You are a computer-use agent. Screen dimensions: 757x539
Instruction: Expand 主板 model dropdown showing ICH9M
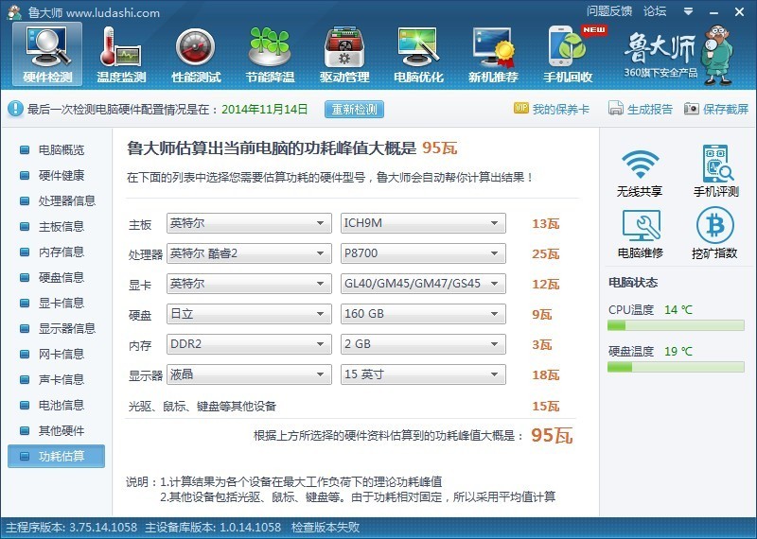pos(423,223)
